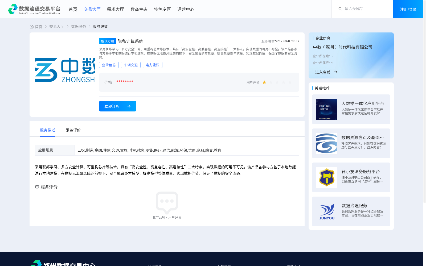Open the 数据资源盘点及基础 logo thumbnail

click(x=327, y=143)
